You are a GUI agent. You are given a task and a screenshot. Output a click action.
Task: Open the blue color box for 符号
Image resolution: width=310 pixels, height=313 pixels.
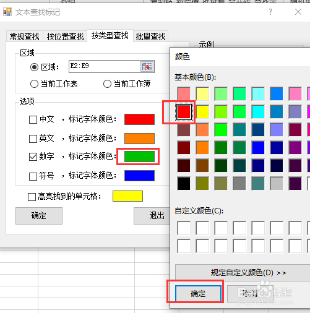click(x=139, y=176)
